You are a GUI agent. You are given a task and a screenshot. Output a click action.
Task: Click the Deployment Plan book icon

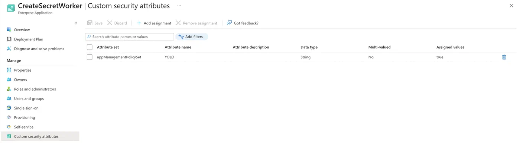(9, 39)
